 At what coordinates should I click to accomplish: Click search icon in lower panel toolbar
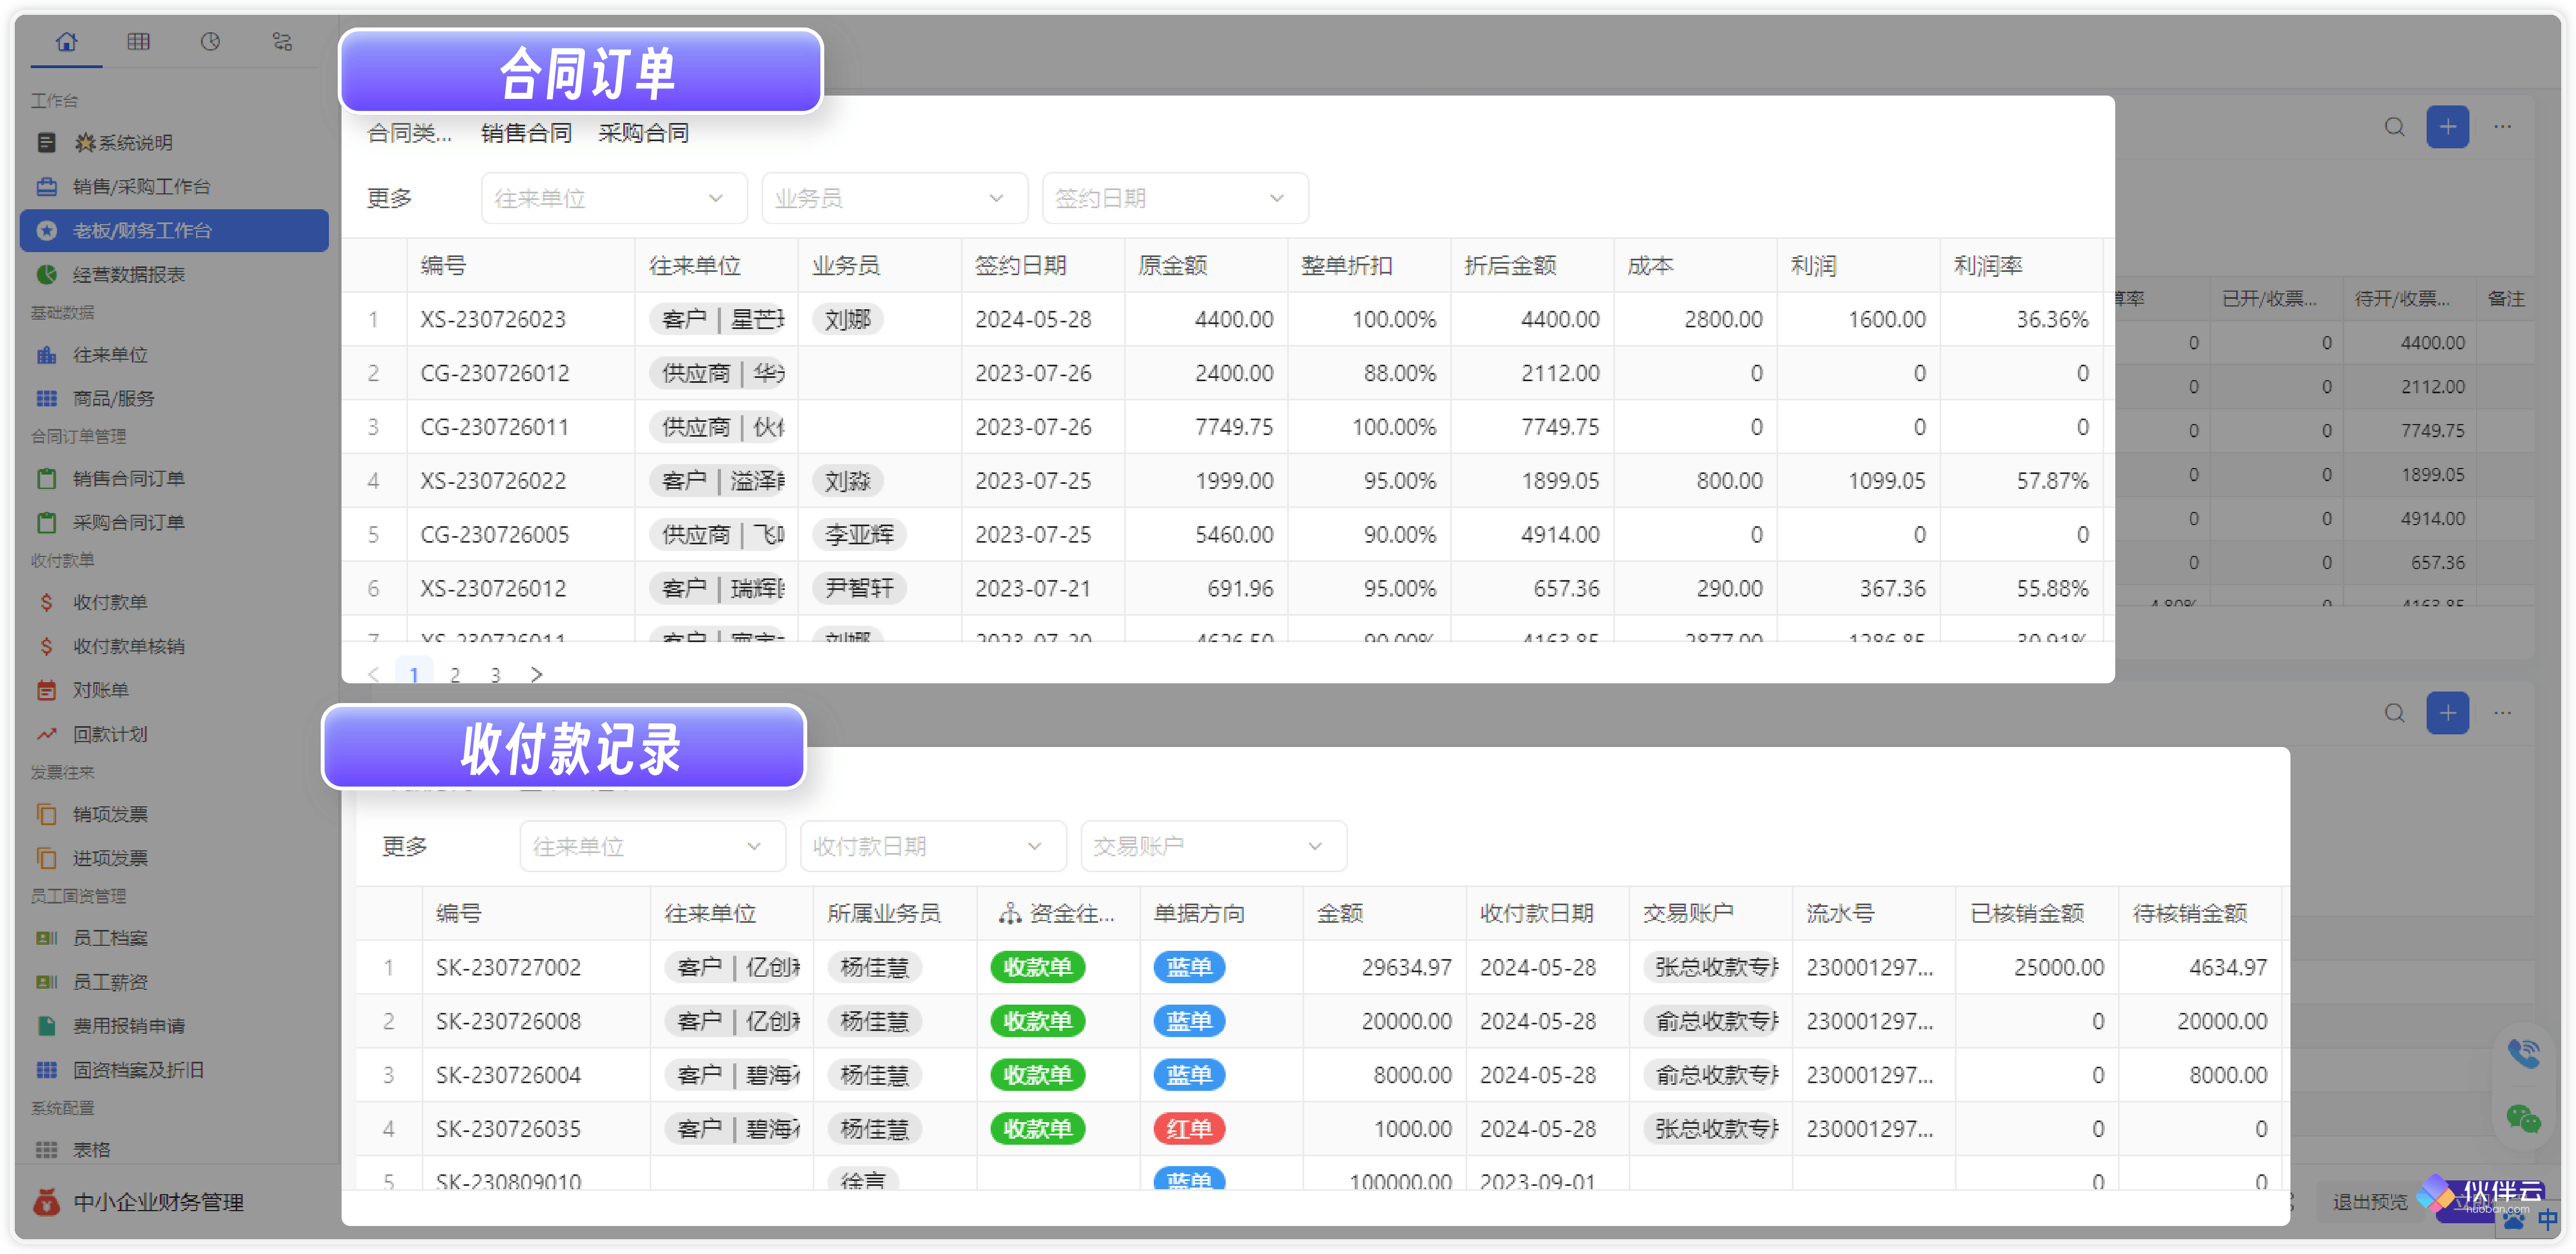(x=2394, y=713)
